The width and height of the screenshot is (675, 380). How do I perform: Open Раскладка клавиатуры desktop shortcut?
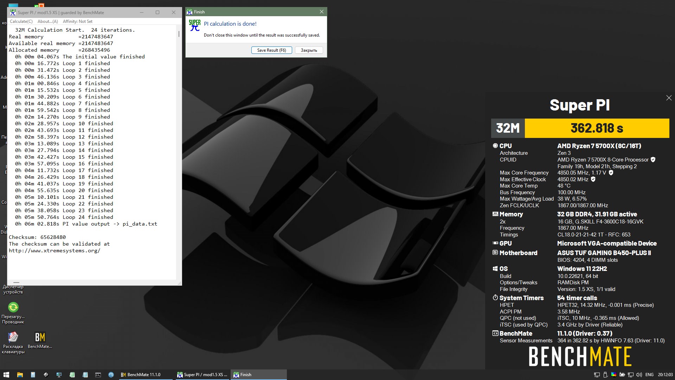tap(13, 343)
